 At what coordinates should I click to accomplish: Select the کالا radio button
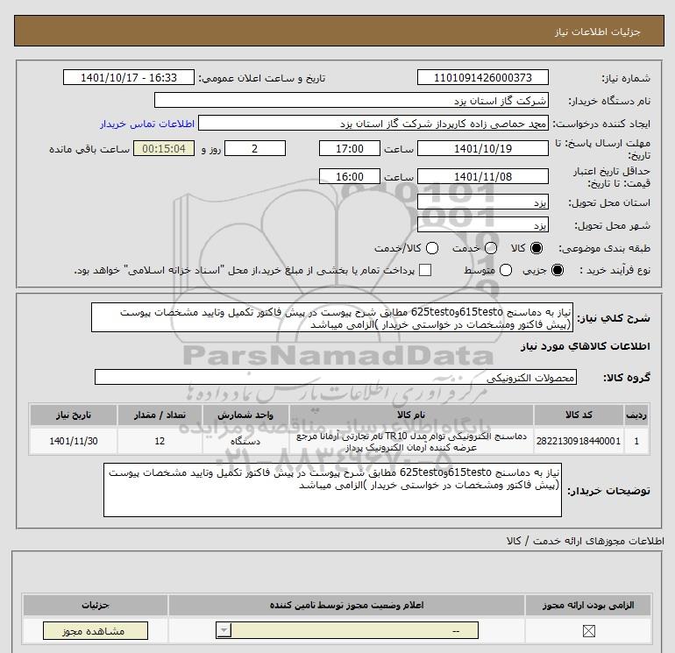pyautogui.click(x=536, y=248)
